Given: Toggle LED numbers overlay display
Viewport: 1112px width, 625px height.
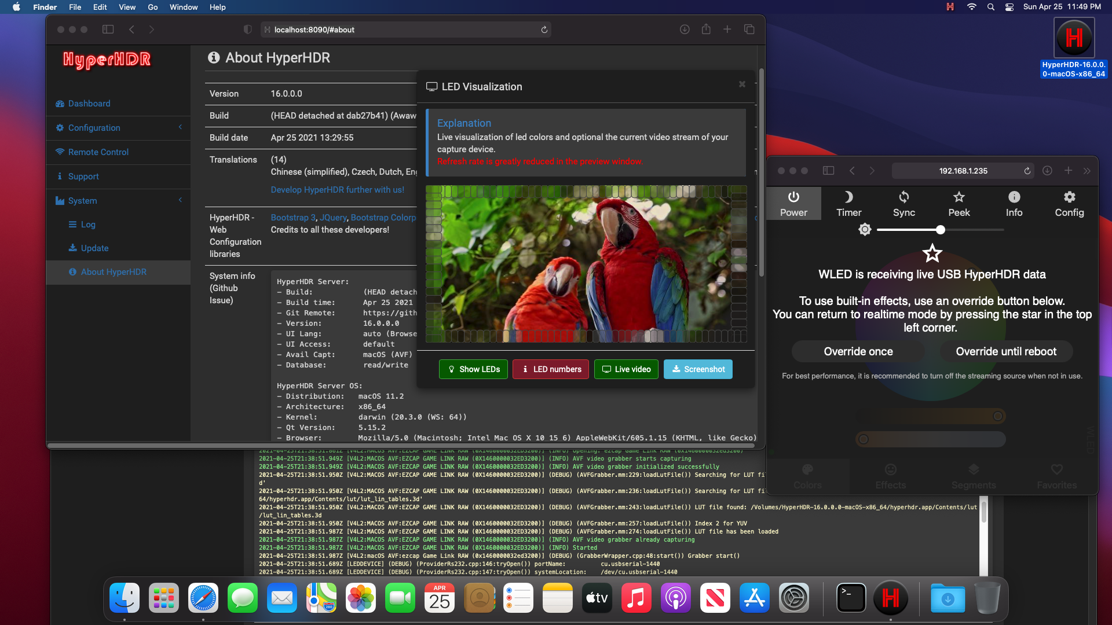Looking at the screenshot, I should [x=551, y=369].
